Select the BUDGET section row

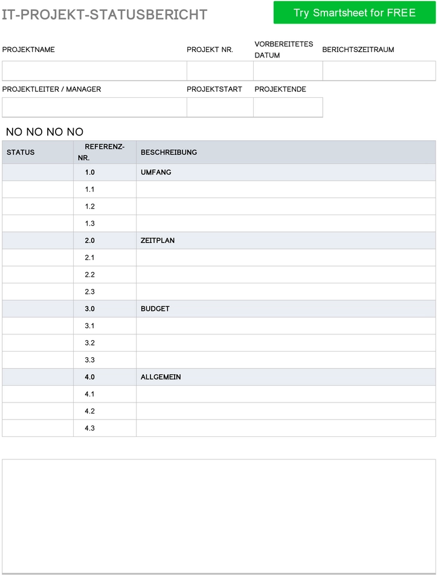[x=219, y=309]
